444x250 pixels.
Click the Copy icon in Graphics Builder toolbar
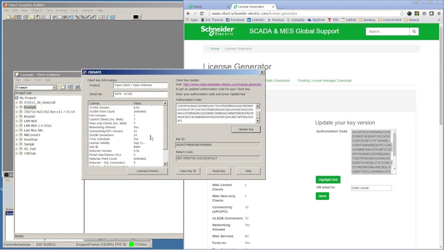pos(60,17)
